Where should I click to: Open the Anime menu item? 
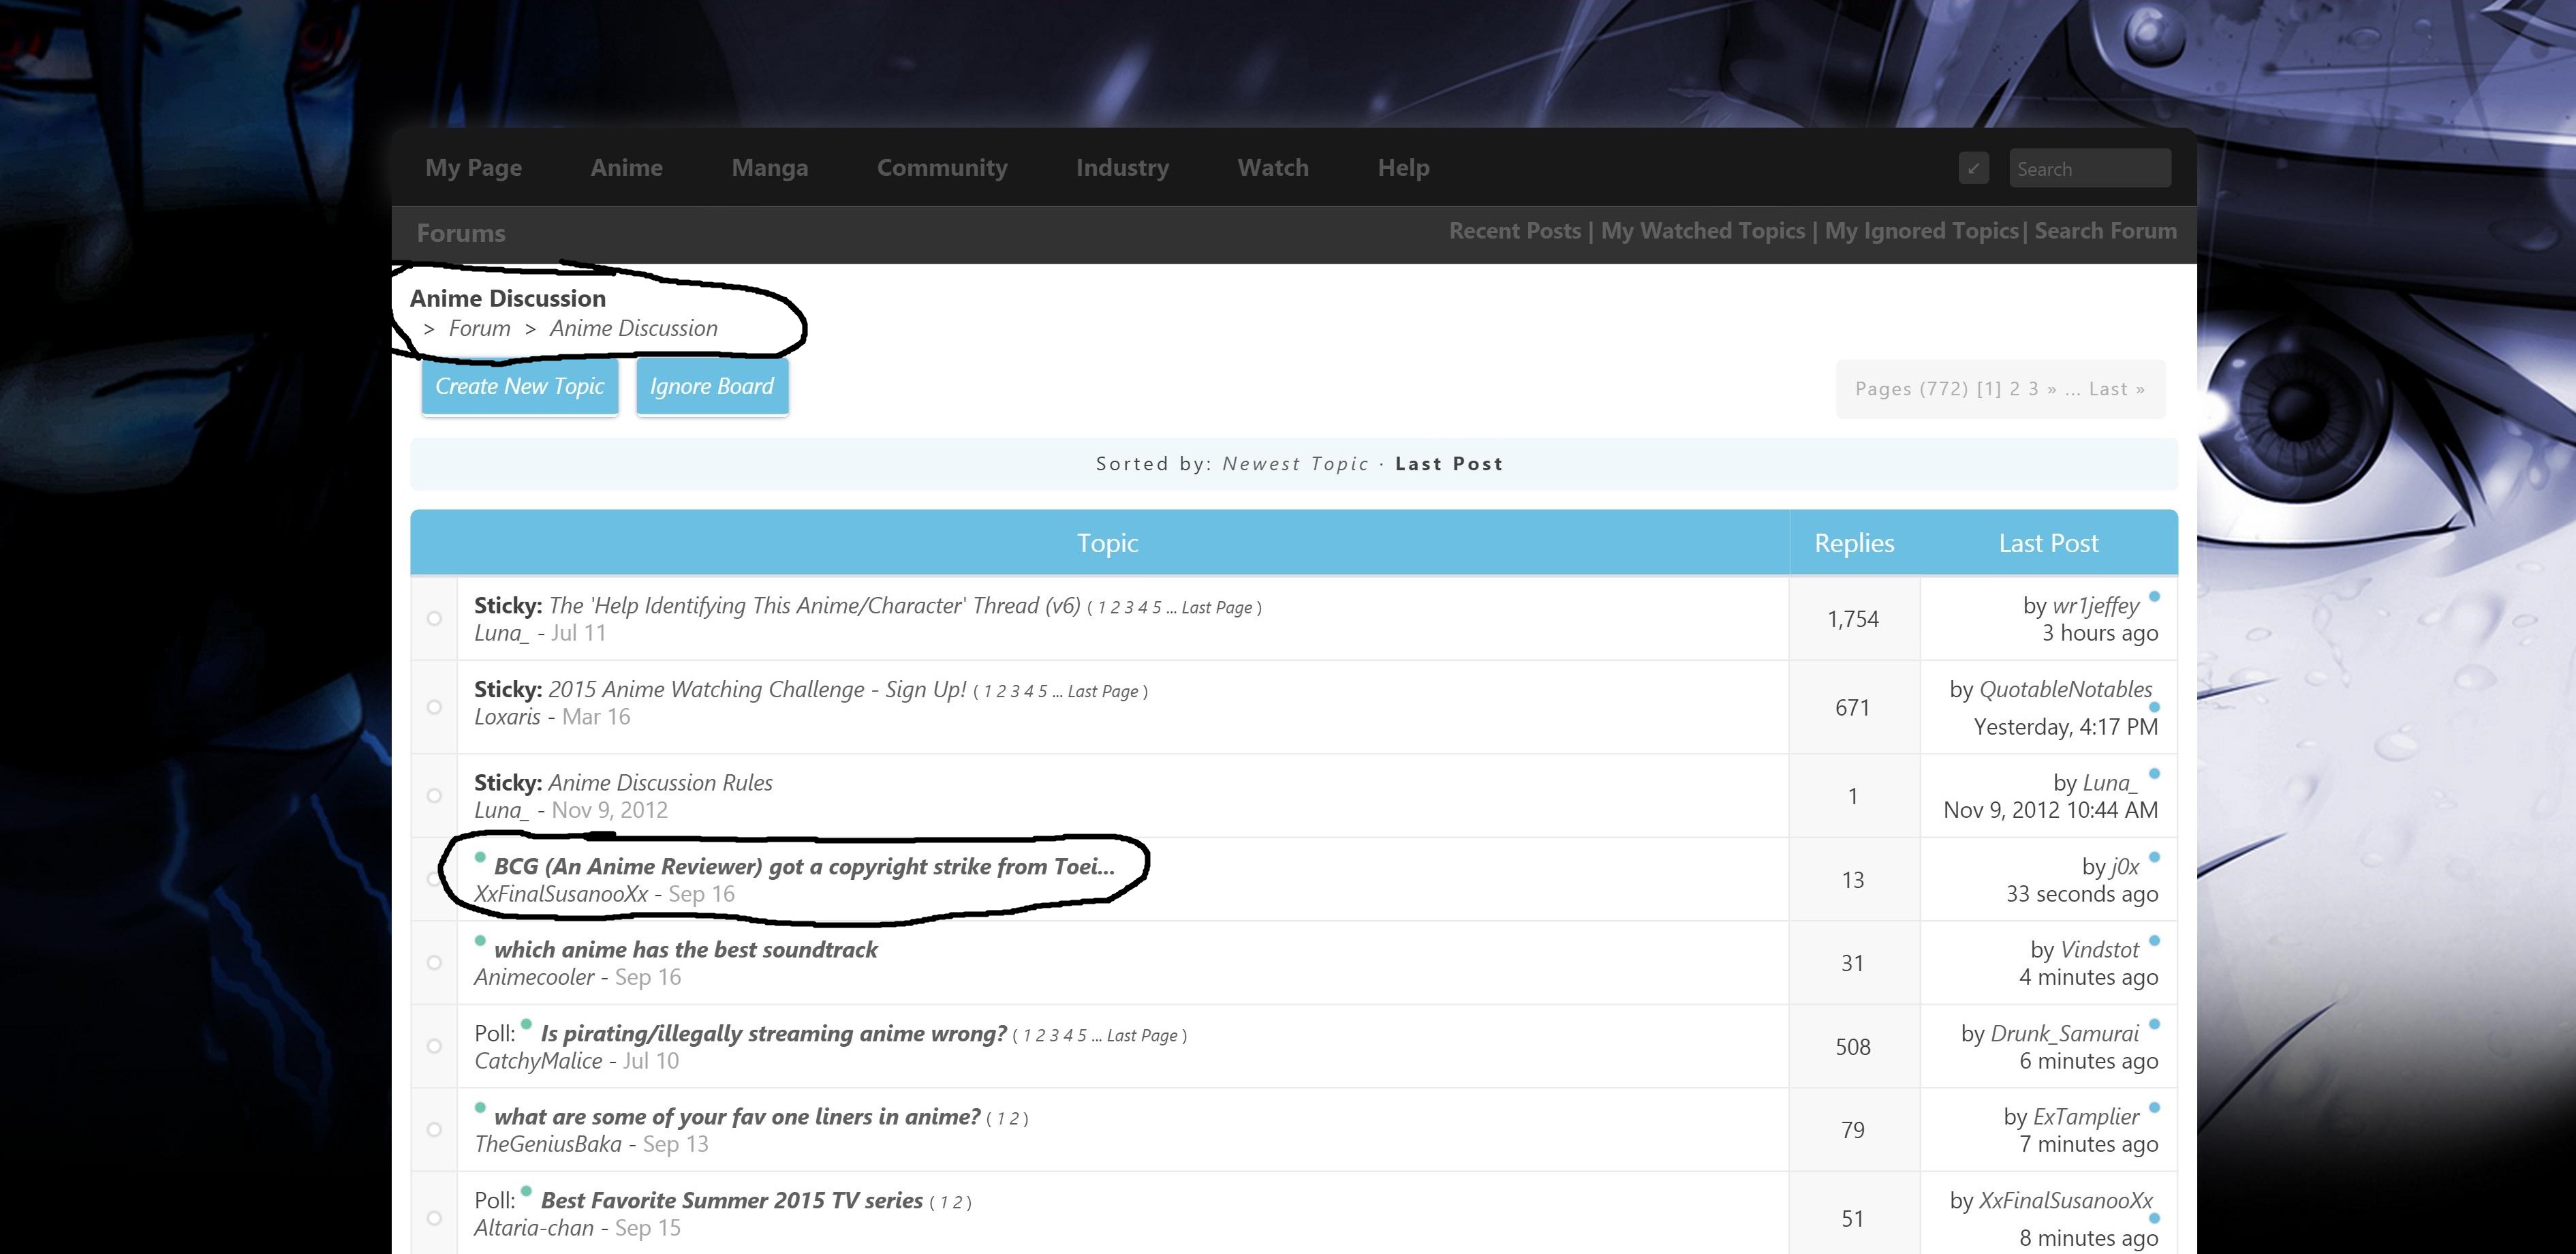(x=626, y=168)
